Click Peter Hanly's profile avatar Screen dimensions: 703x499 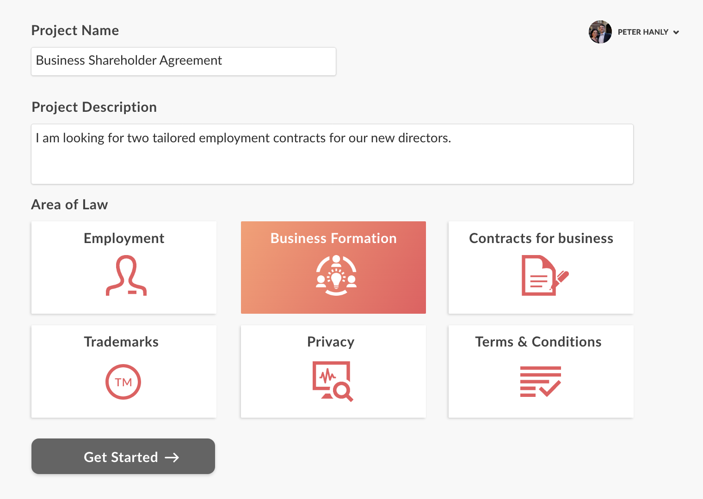[600, 32]
